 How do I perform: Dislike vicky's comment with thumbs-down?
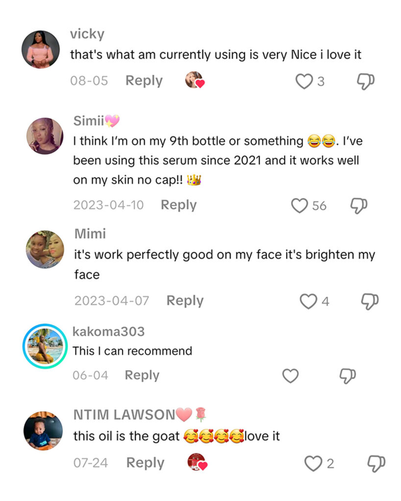tap(365, 81)
